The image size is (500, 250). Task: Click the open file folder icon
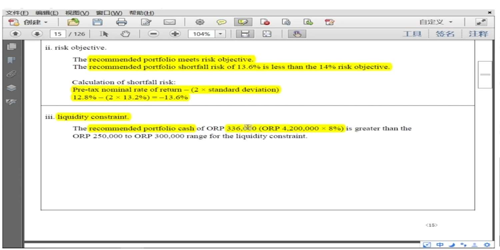[x=73, y=22]
